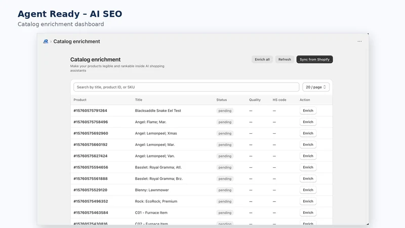Click pending badge for Blenny: Lawnmower
The width and height of the screenshot is (405, 228).
point(225,190)
